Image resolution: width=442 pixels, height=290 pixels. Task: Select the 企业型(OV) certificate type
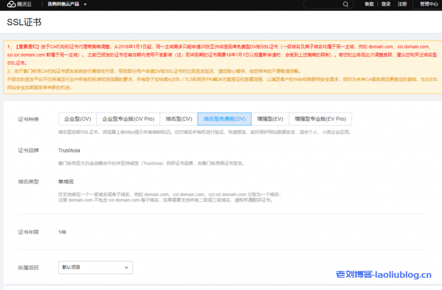point(77,119)
